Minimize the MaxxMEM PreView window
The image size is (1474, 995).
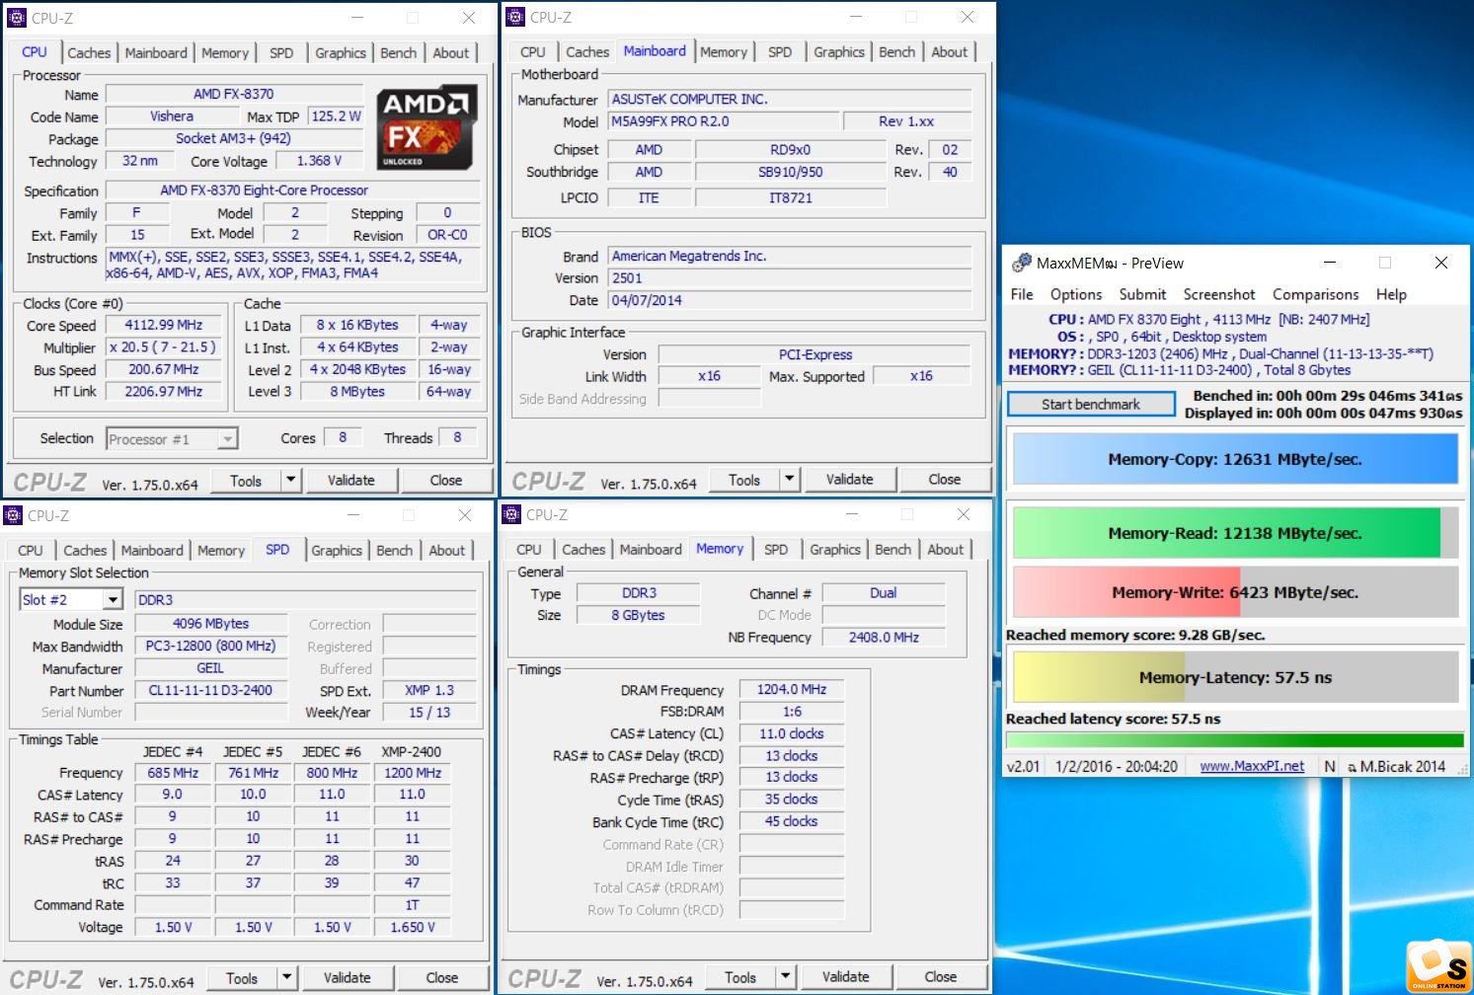(x=1330, y=263)
